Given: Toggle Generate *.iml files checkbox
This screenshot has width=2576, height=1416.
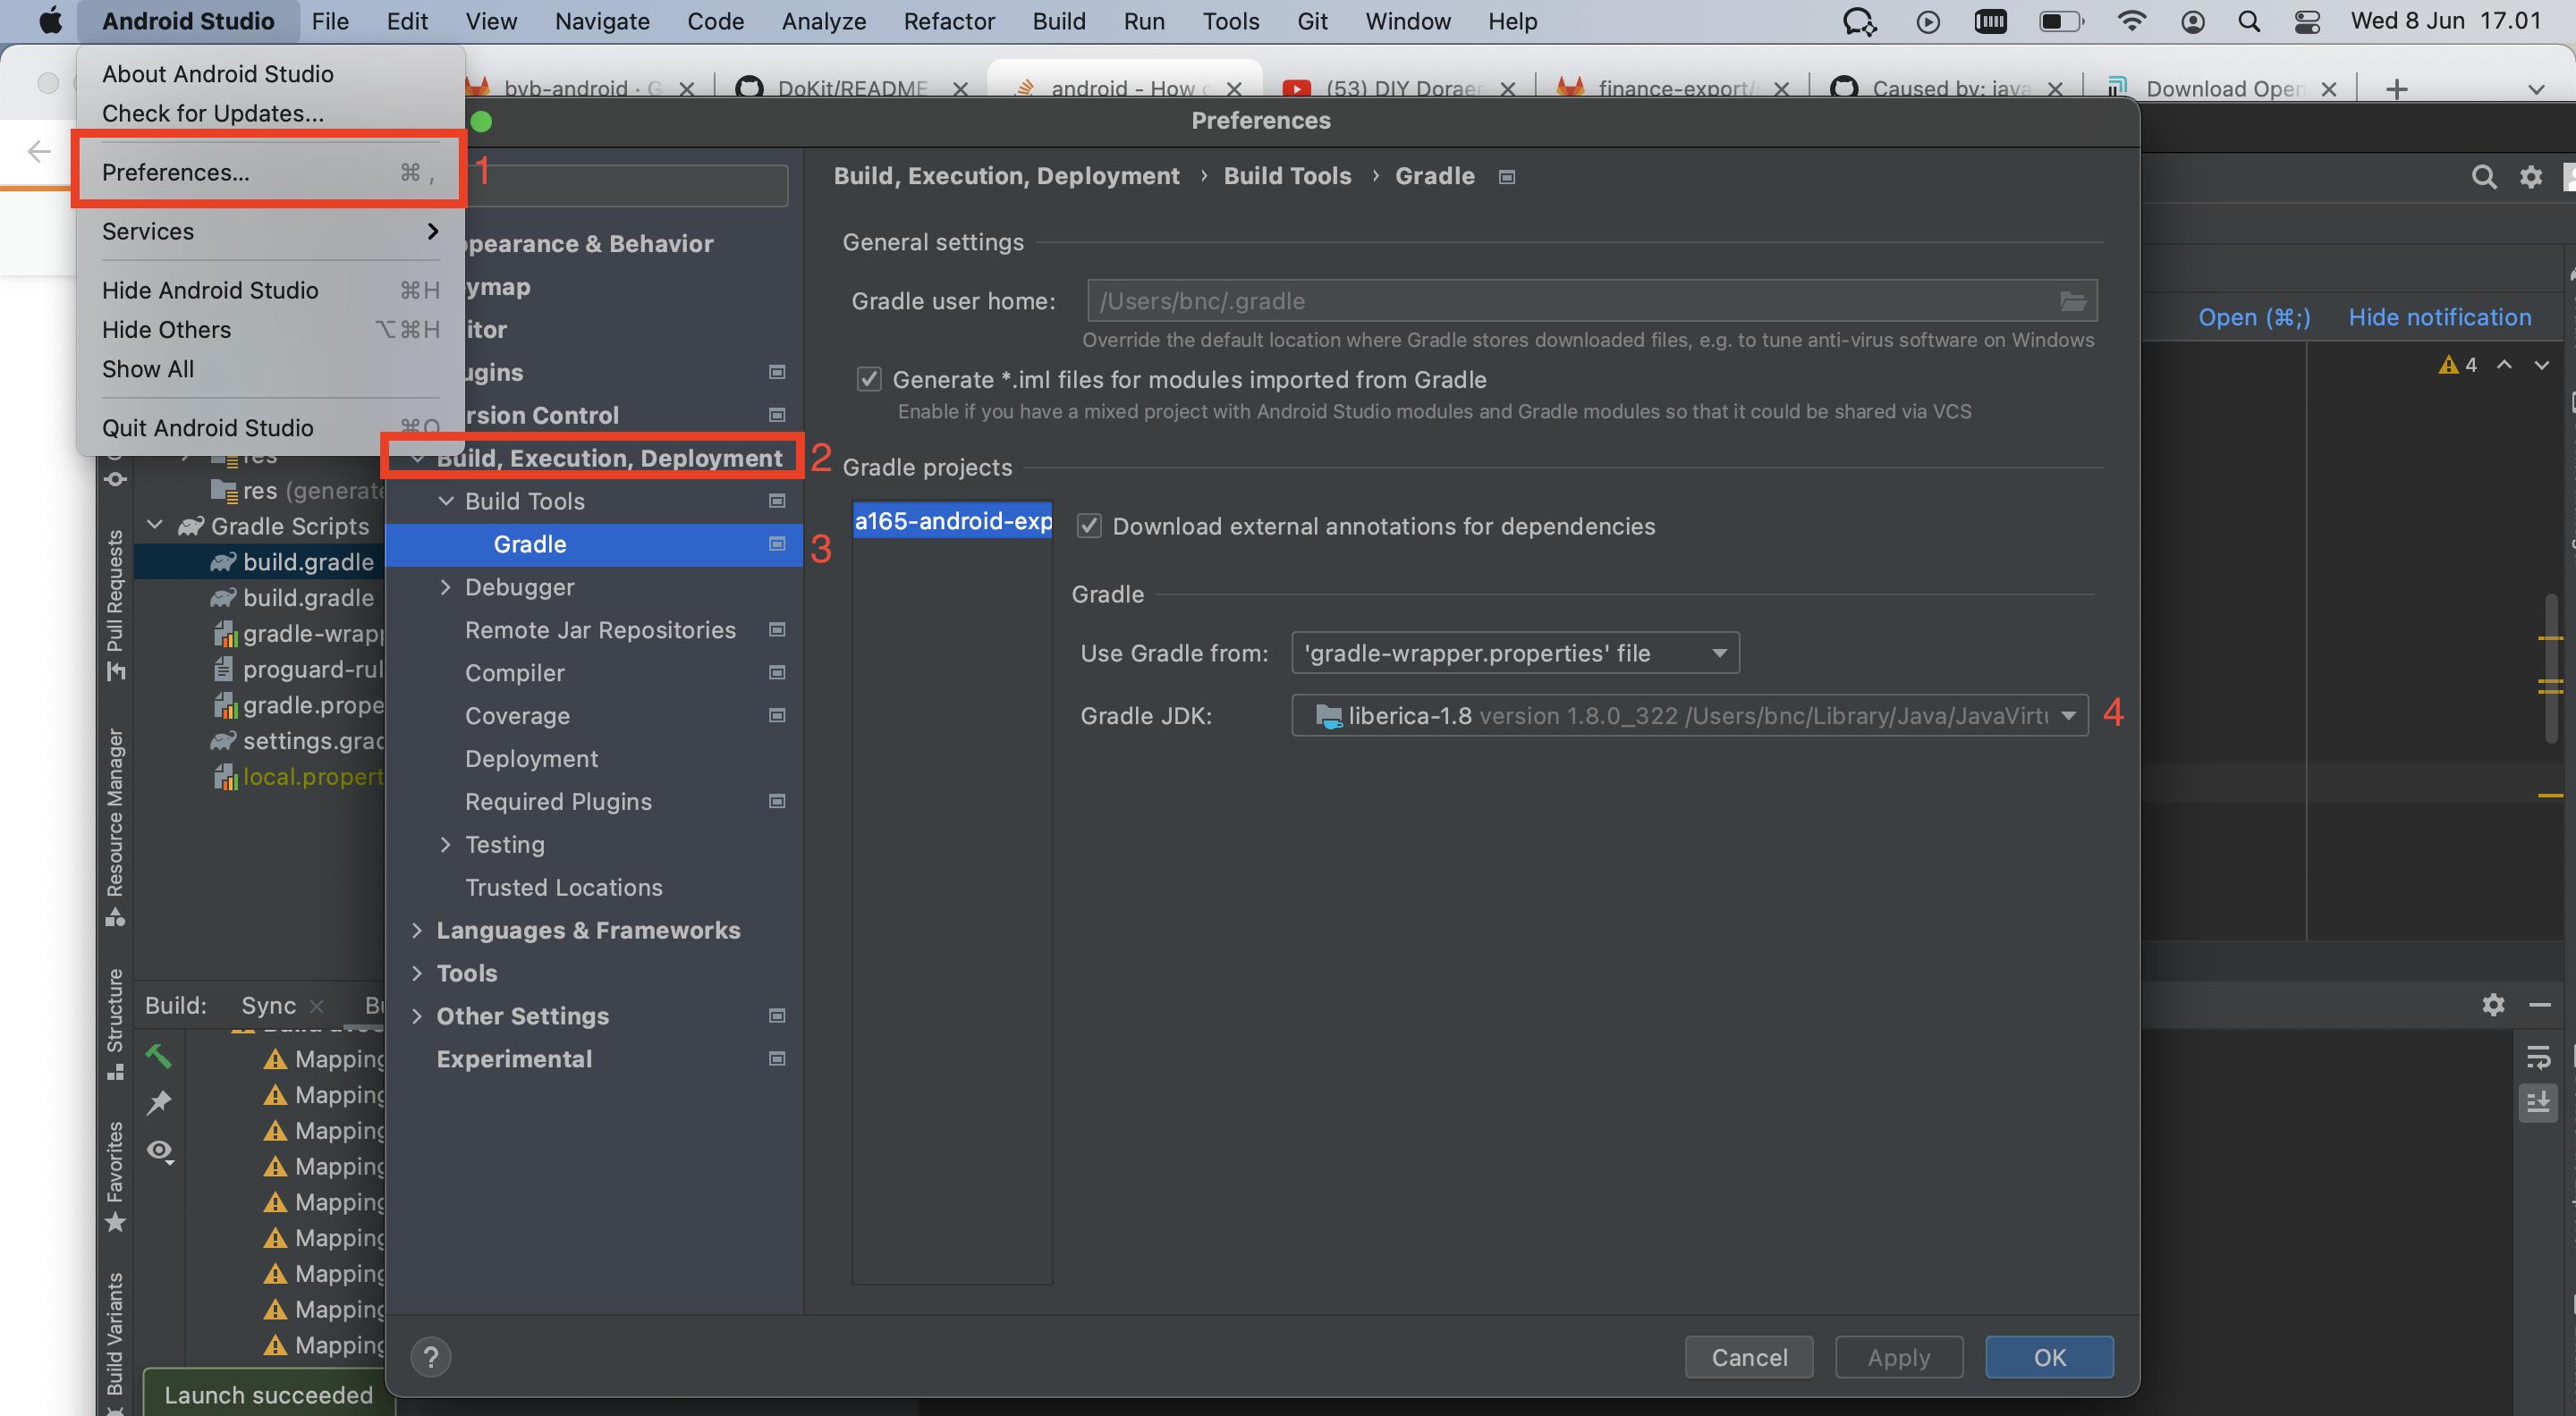Looking at the screenshot, I should [869, 380].
